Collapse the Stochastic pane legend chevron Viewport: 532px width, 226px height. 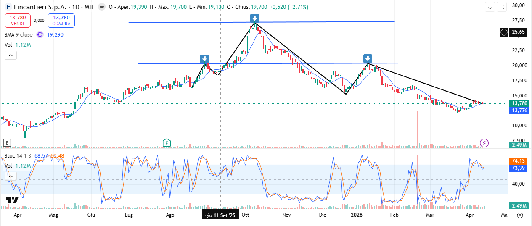click(11, 176)
